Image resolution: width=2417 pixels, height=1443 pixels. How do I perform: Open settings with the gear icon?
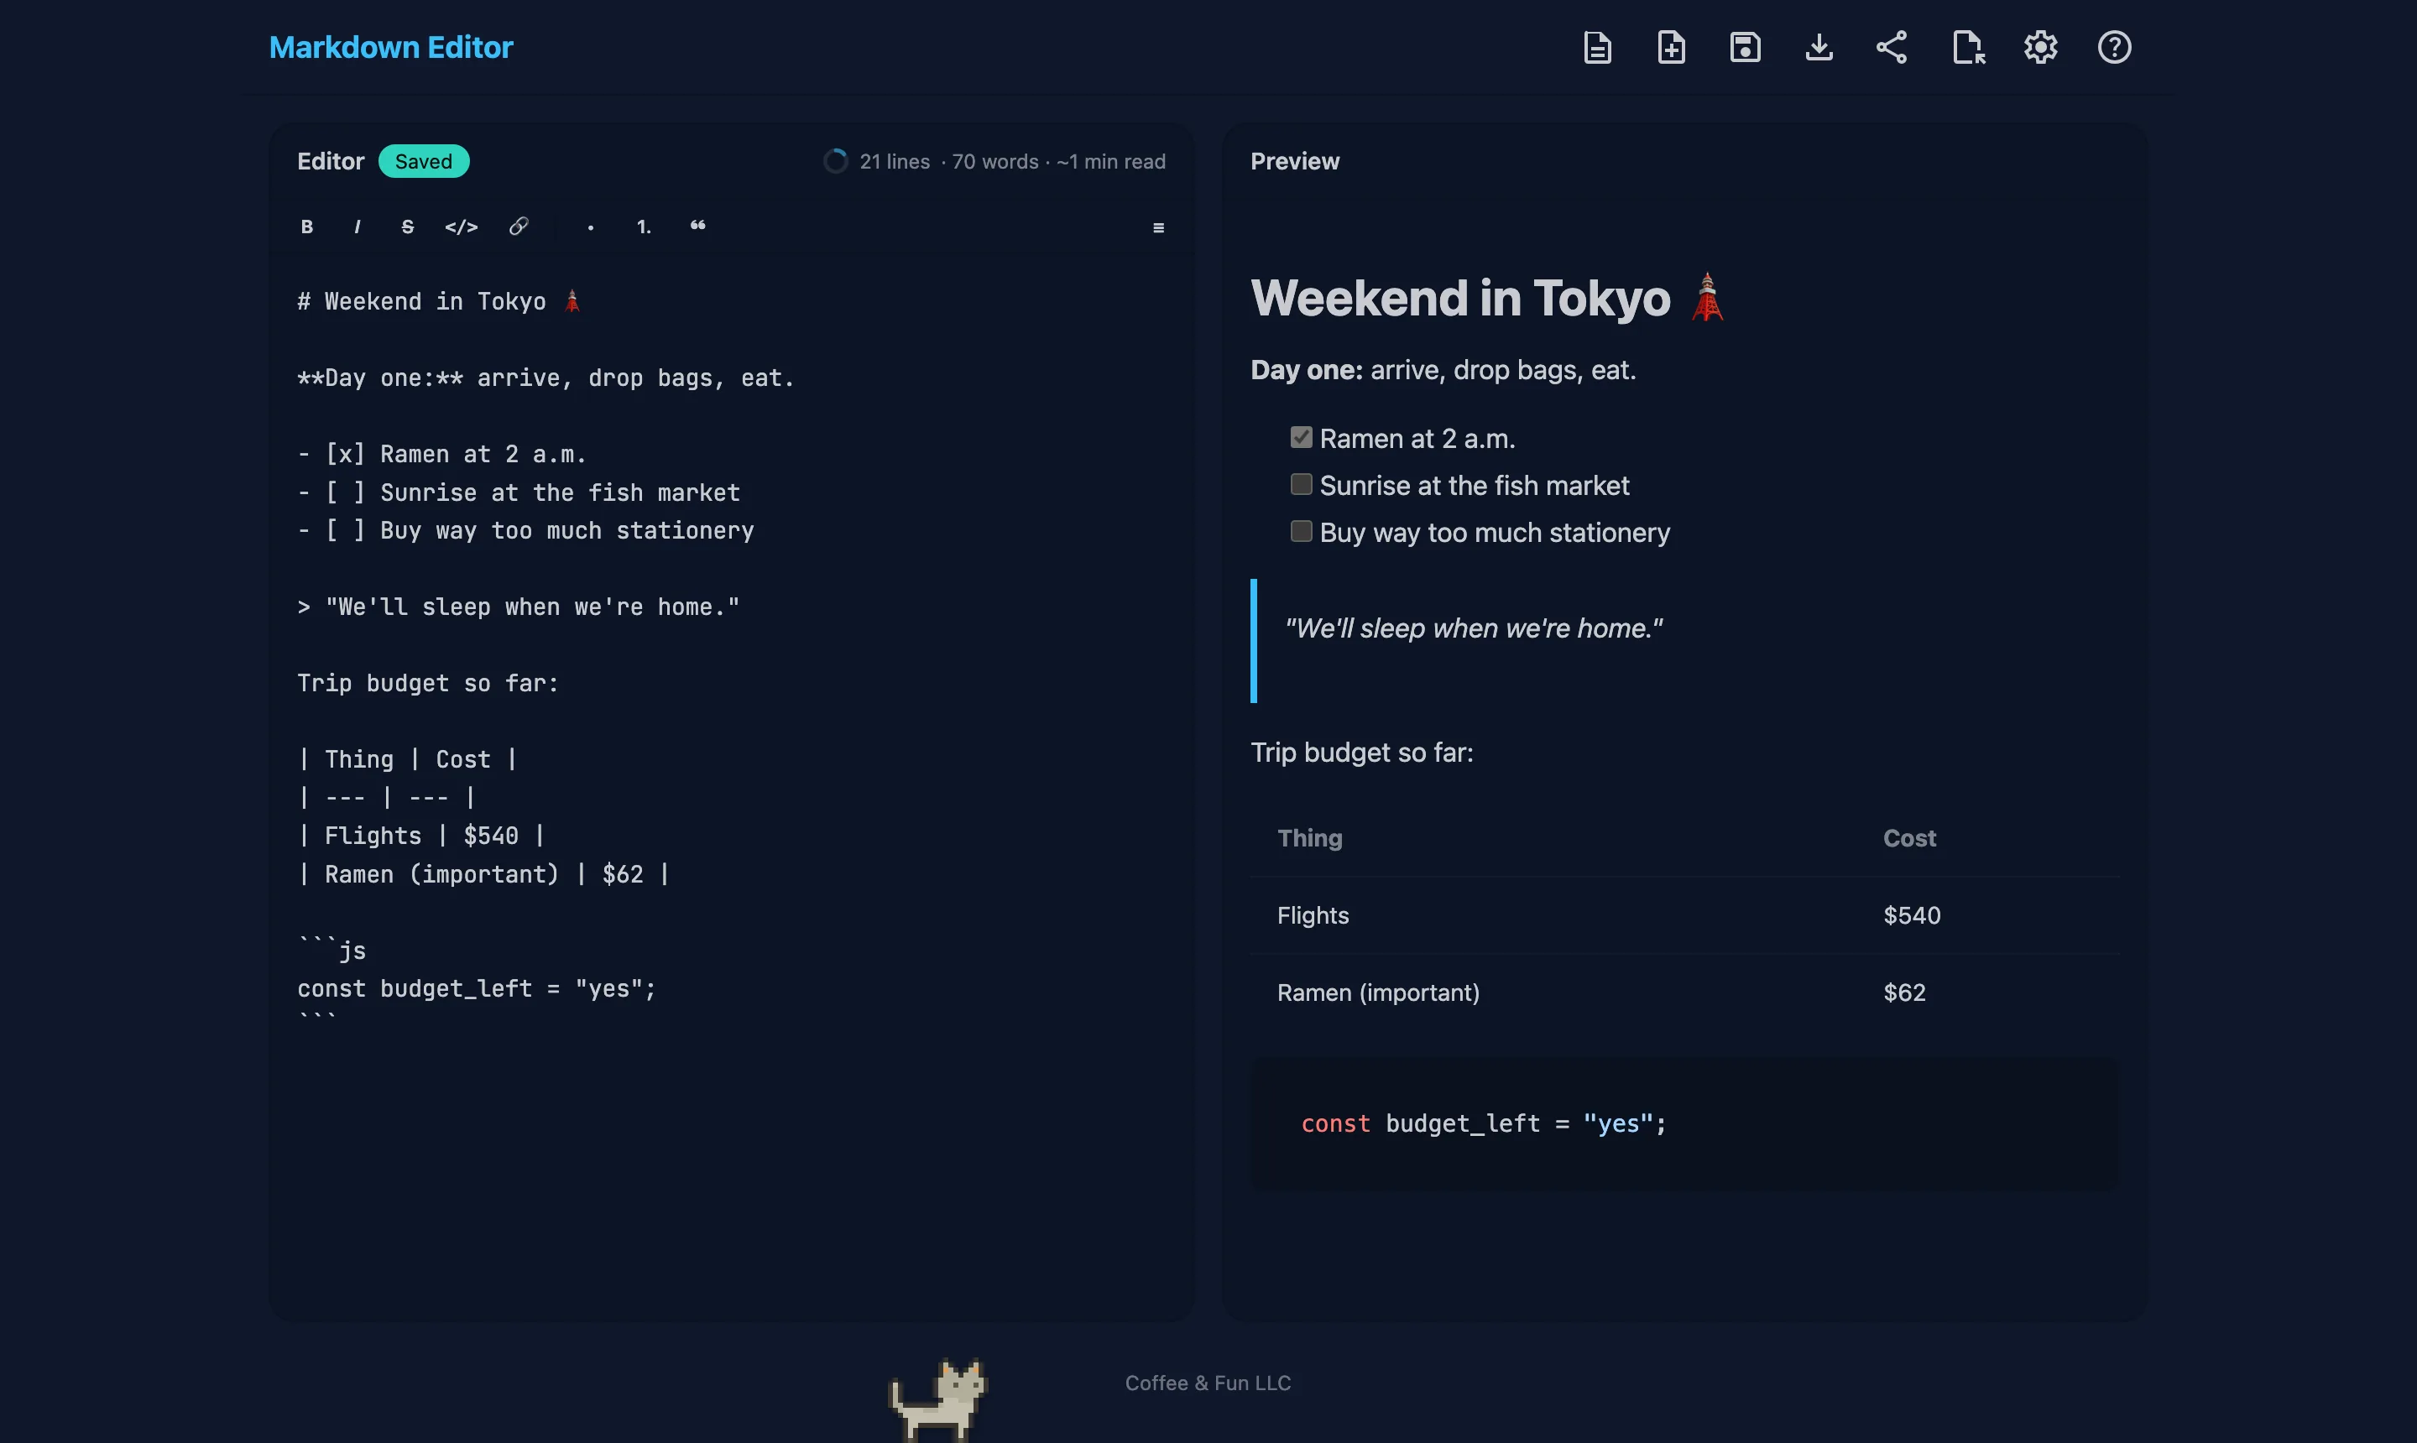pyautogui.click(x=2040, y=48)
